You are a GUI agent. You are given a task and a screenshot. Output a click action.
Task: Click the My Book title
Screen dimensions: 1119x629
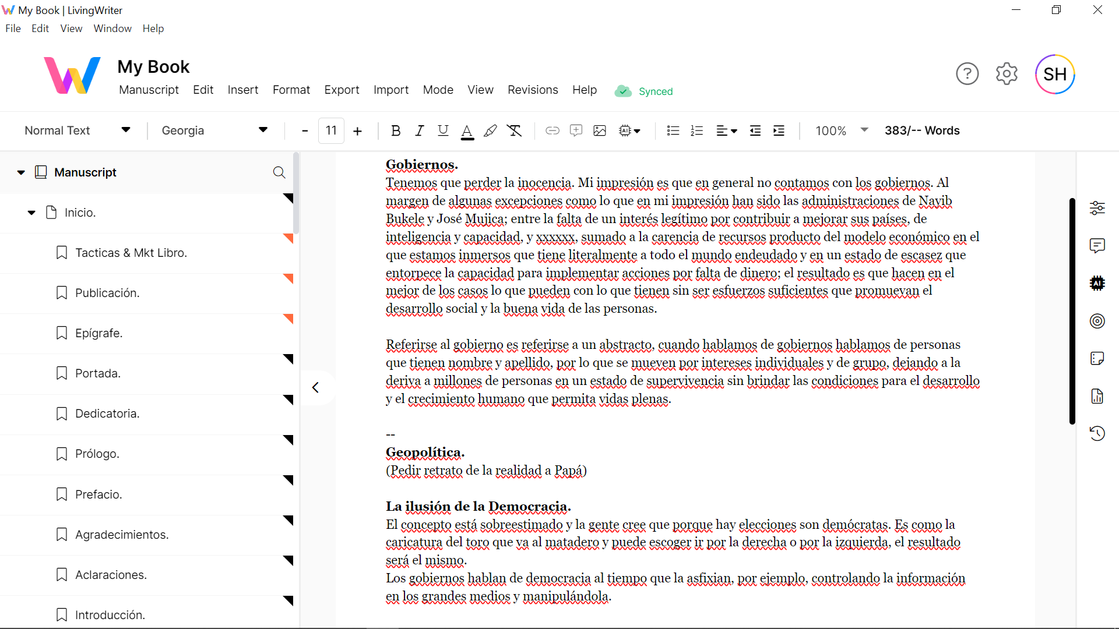pyautogui.click(x=153, y=66)
